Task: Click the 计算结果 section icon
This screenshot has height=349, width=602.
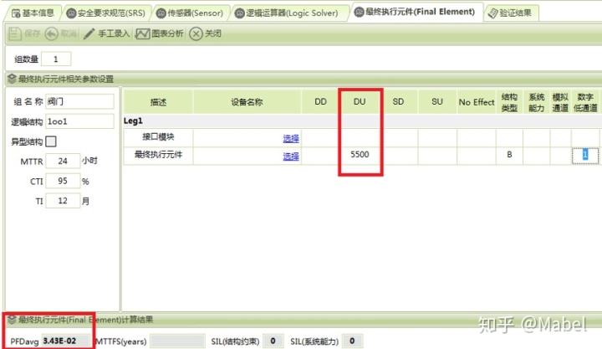Action: click(x=12, y=320)
